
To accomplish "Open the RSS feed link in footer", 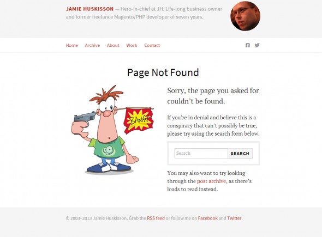I will pyautogui.click(x=156, y=218).
